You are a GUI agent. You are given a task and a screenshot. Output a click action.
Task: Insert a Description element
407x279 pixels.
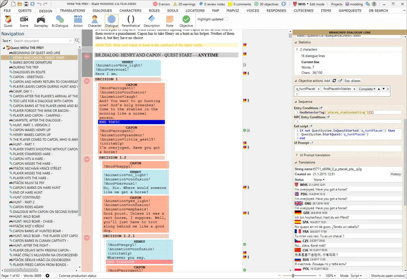pyautogui.click(x=152, y=21)
